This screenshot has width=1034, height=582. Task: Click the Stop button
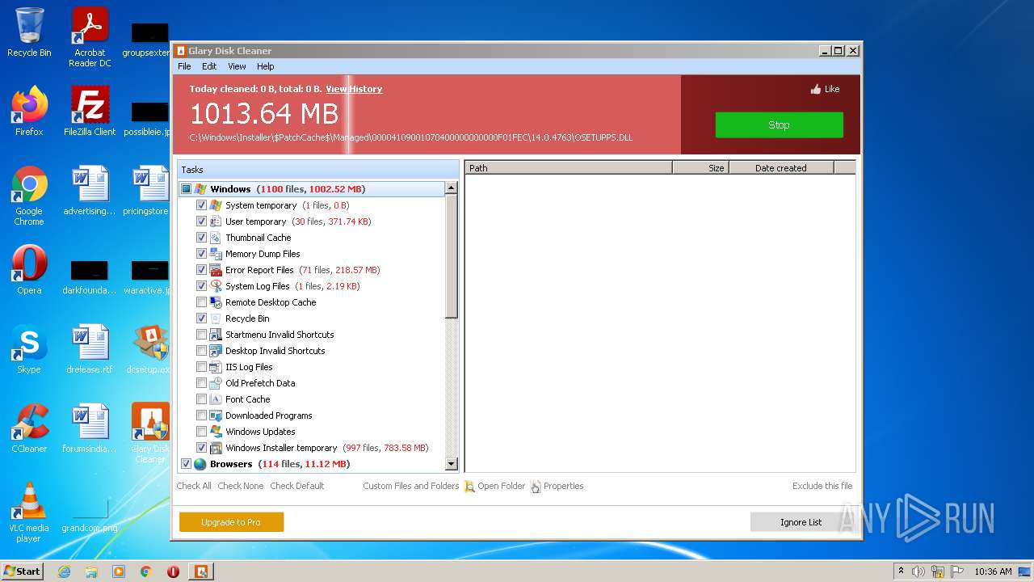(779, 124)
